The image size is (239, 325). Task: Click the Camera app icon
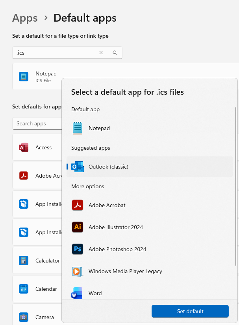(24, 317)
